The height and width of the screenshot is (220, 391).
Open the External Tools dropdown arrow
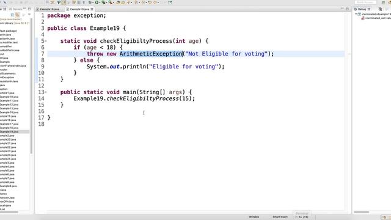[114, 2]
